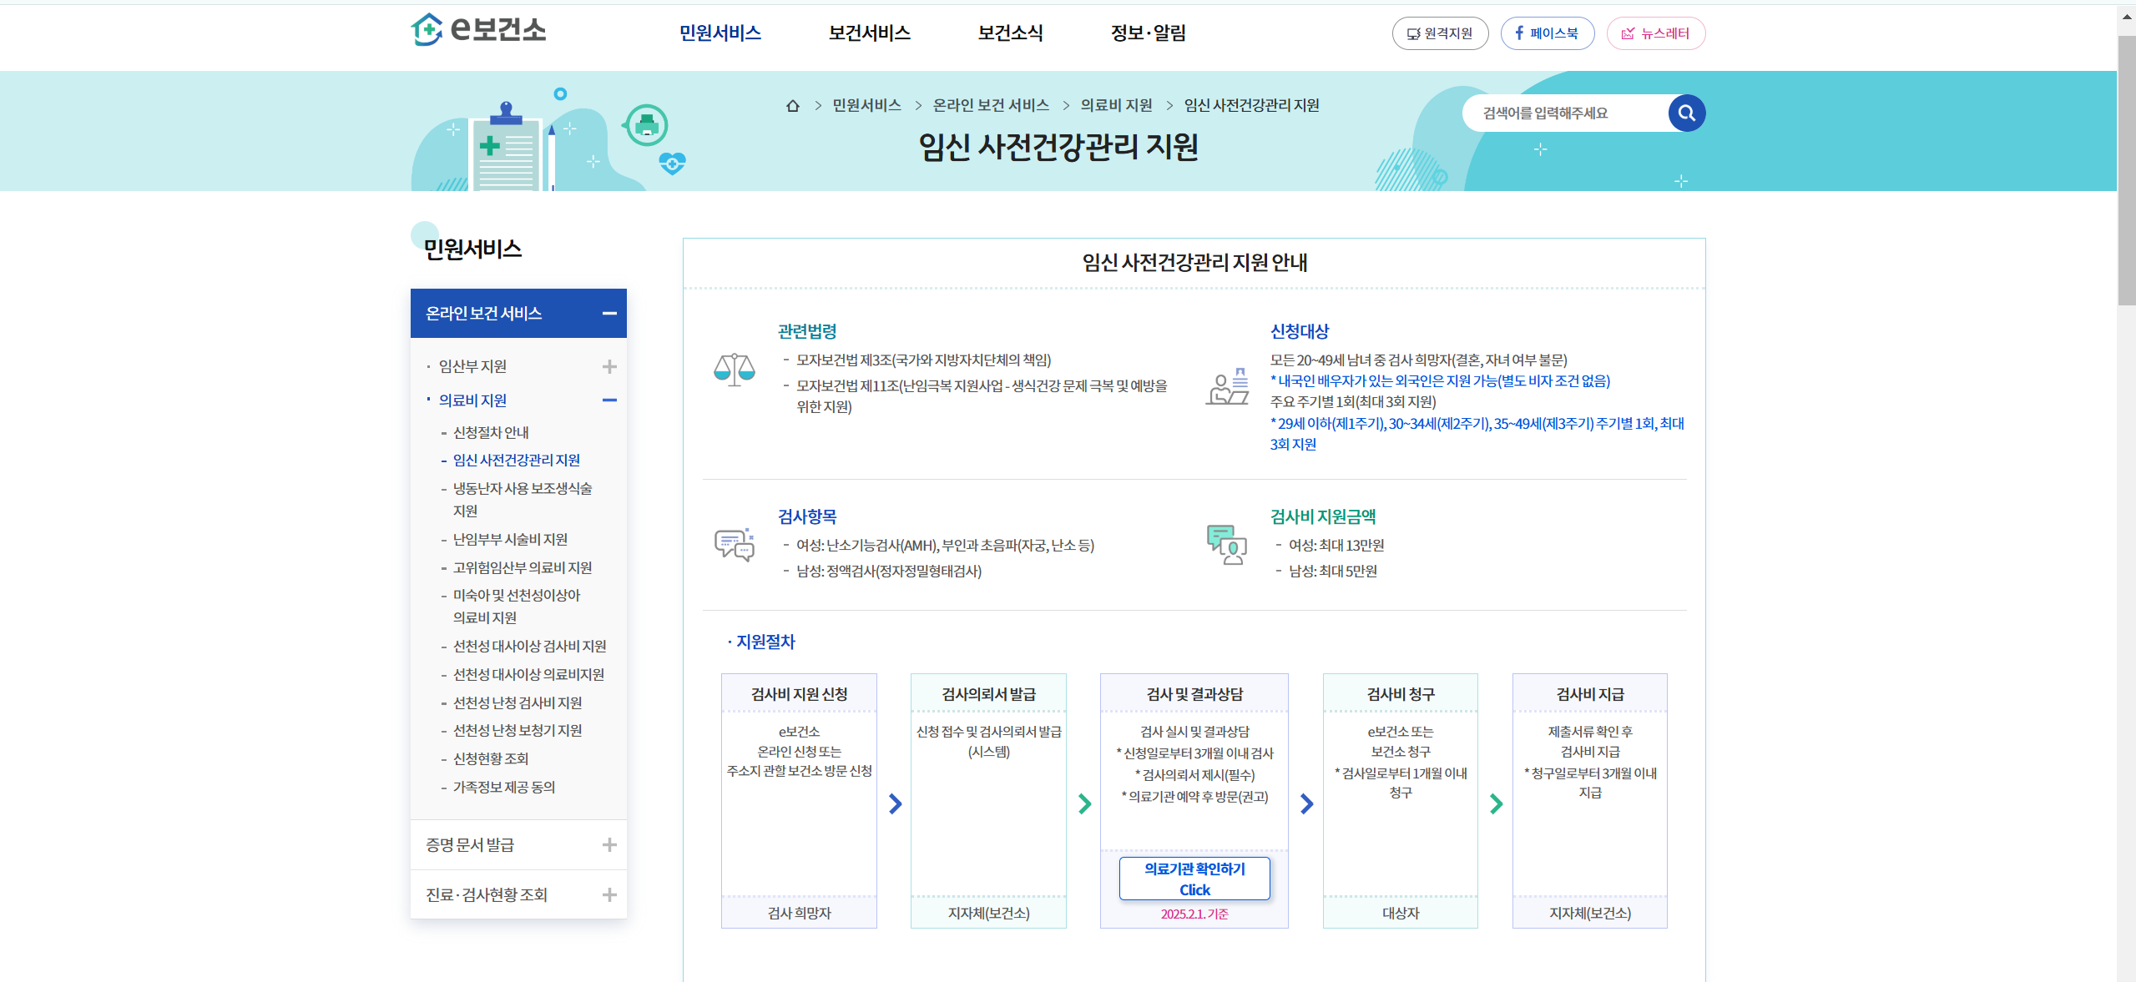Collapse the 온라인 보건 서비스 section
This screenshot has height=982, width=2136.
[609, 314]
